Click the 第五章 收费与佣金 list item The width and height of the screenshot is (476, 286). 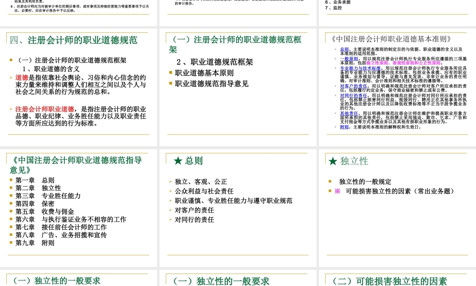click(45, 211)
